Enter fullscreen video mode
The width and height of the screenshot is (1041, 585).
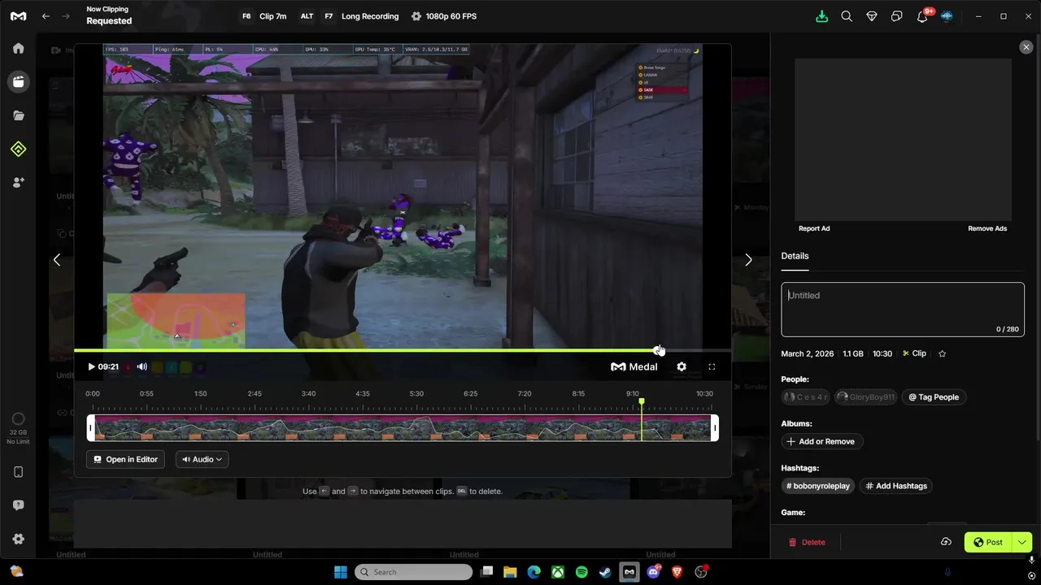click(712, 366)
